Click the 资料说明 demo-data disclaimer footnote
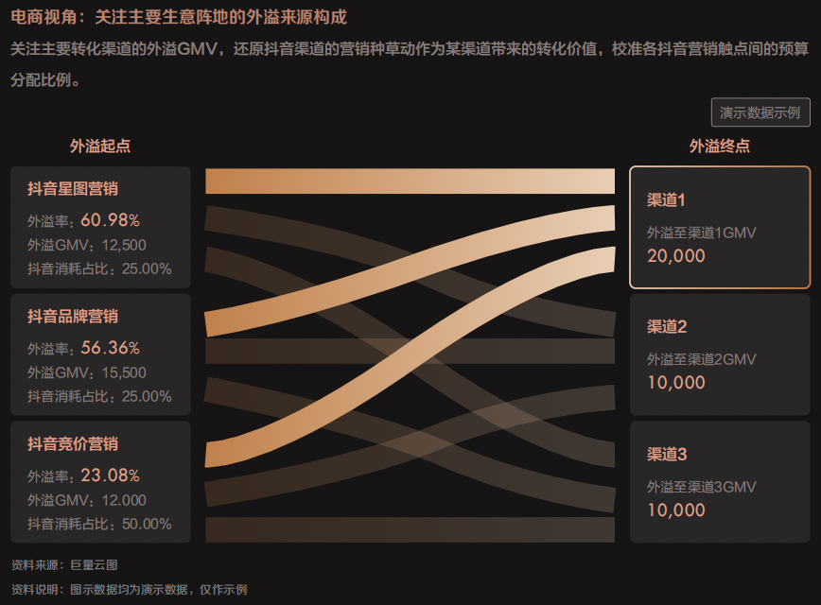The height and width of the screenshot is (605, 821). tap(129, 590)
